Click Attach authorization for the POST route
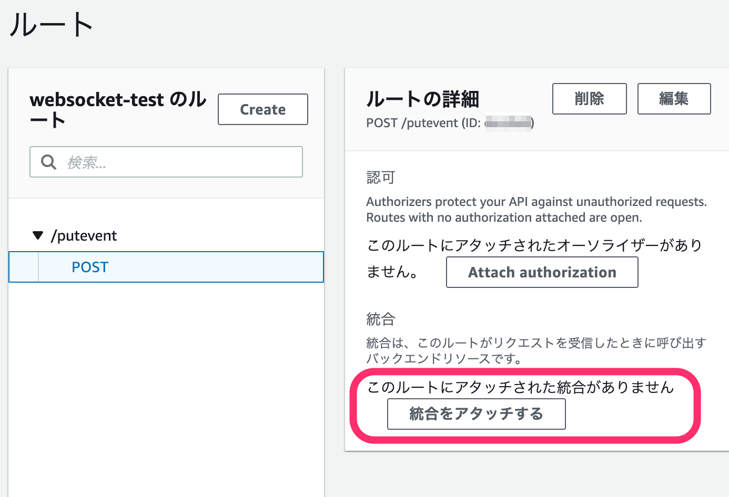Viewport: 729px width, 497px height. [542, 272]
